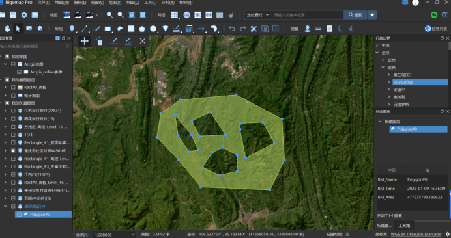Click the scissors cut icon
The height and width of the screenshot is (238, 451).
[254, 29]
